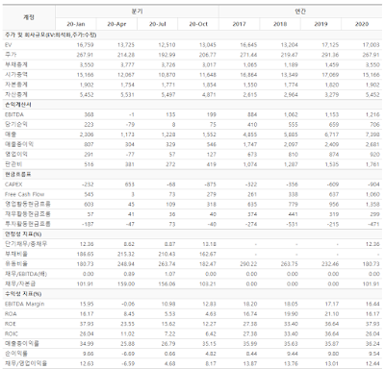Image resolution: width=385 pixels, height=369 pixels.
Task: Select the 매출총이익 row label
Action: tap(19, 144)
